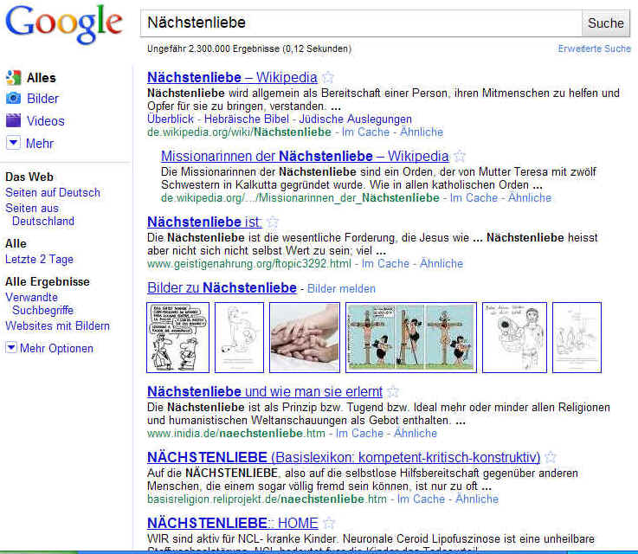Star the 'Nächstenliebe ist' result
638x554 pixels.
(x=273, y=222)
